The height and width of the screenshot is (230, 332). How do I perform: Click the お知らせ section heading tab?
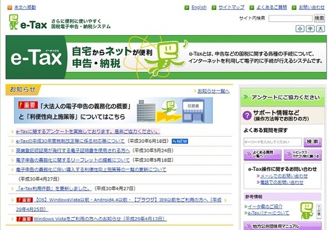(23, 90)
